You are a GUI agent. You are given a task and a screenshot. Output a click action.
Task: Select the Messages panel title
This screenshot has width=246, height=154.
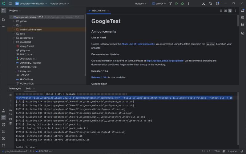pyautogui.click(x=15, y=89)
